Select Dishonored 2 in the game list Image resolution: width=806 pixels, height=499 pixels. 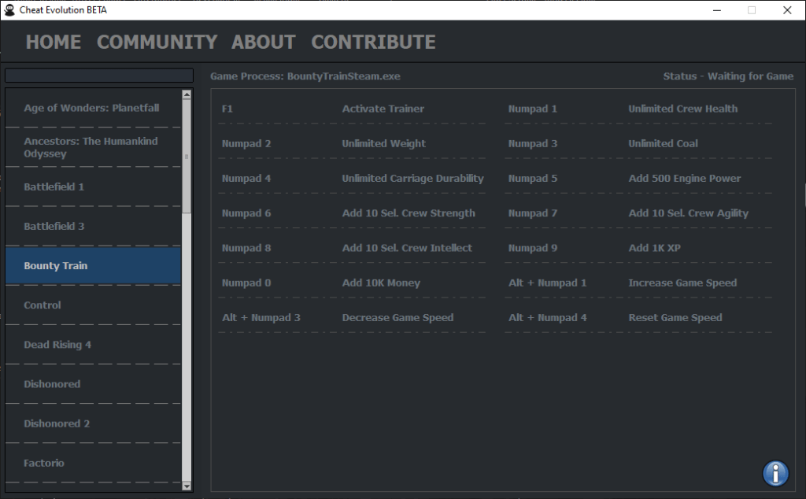click(93, 423)
